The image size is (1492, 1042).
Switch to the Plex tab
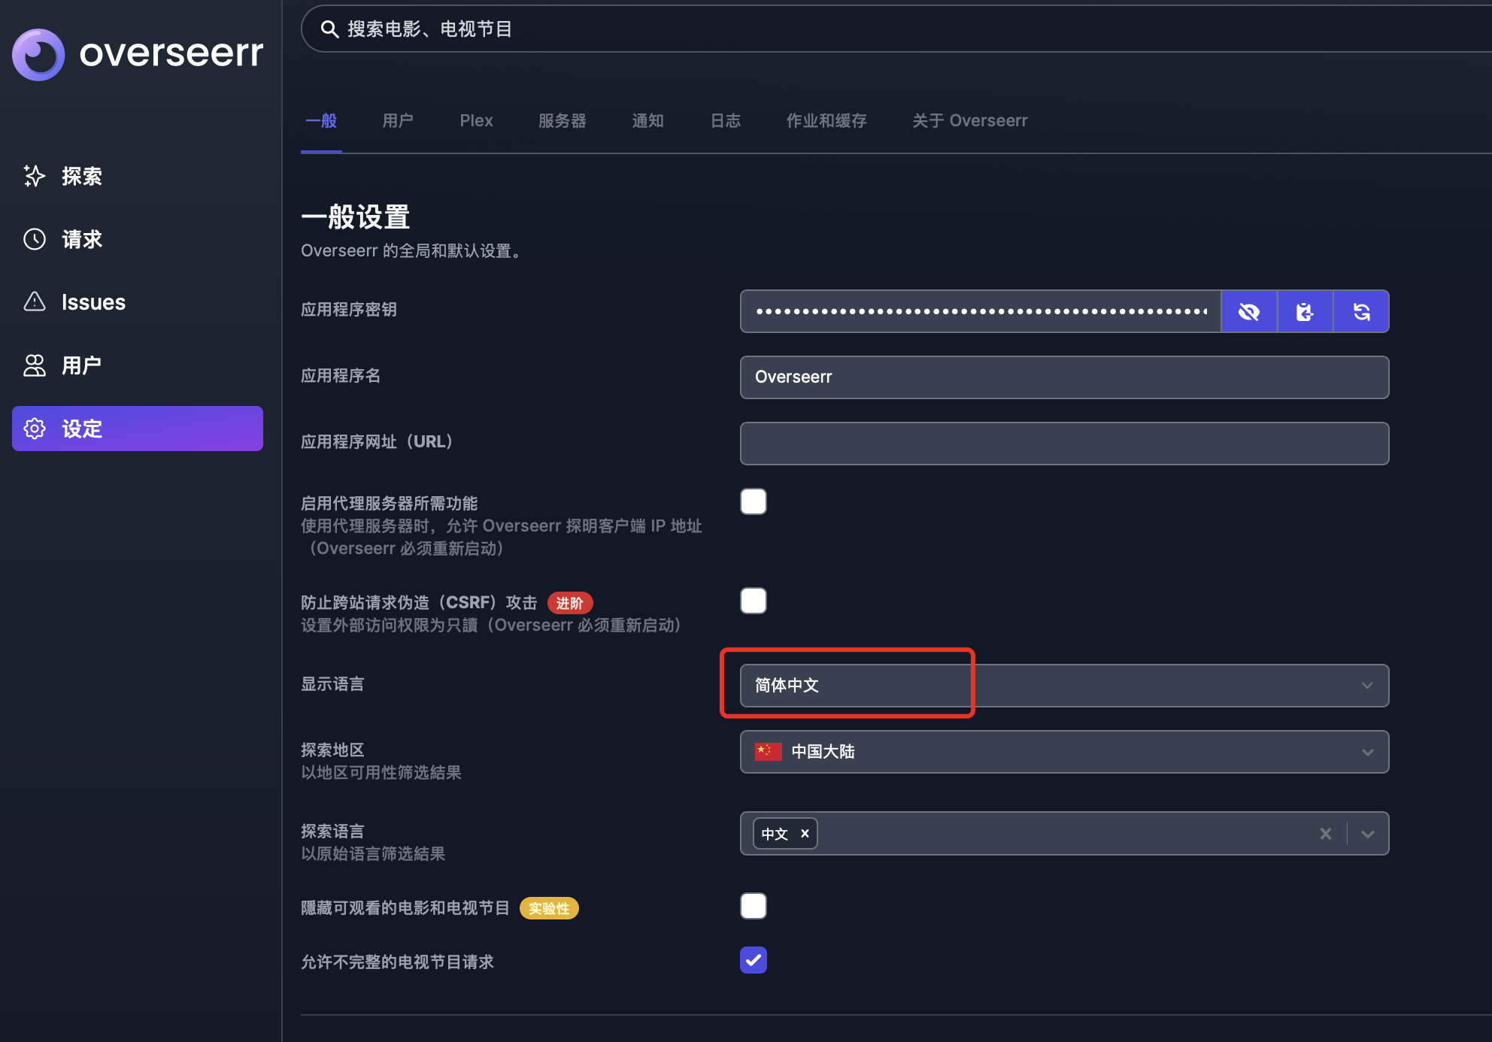(476, 121)
